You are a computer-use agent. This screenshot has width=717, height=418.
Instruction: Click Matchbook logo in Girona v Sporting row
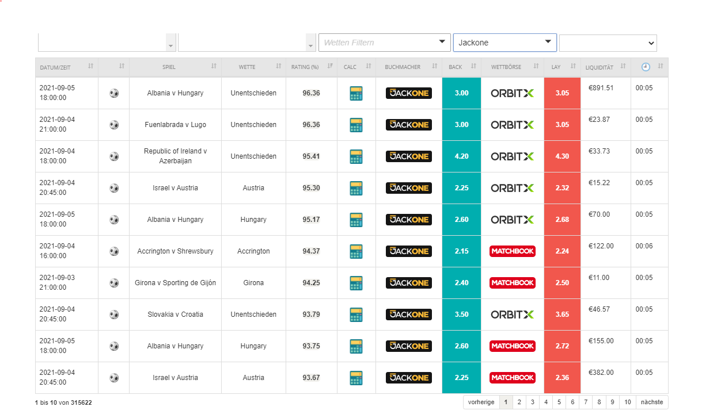[x=513, y=283]
